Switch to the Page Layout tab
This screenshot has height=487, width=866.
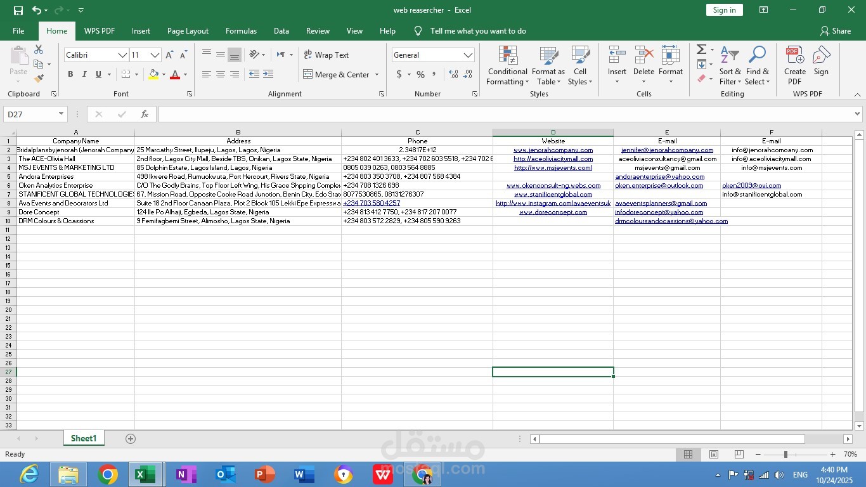(188, 31)
